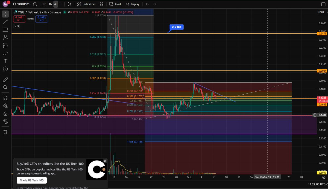328x189 pixels.
Task: Toggle lock all drawings
Action: (x=5, y=113)
